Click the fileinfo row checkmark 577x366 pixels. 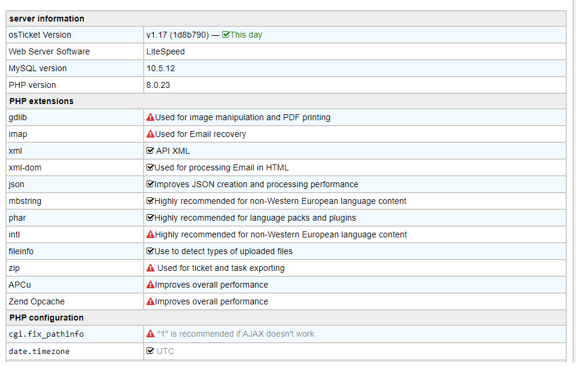(150, 251)
